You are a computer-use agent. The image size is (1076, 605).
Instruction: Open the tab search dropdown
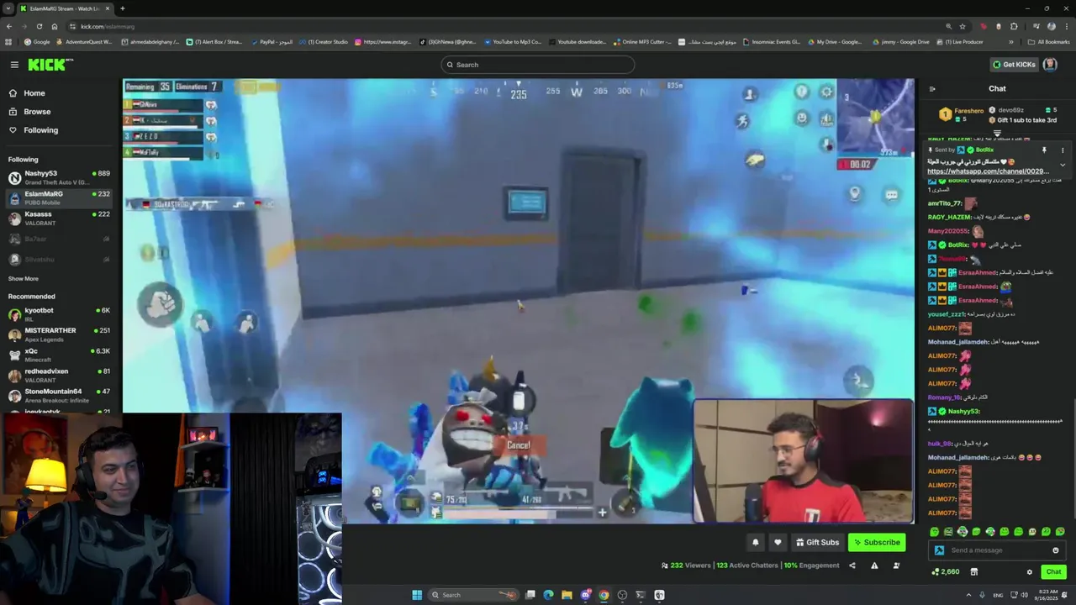tap(8, 8)
